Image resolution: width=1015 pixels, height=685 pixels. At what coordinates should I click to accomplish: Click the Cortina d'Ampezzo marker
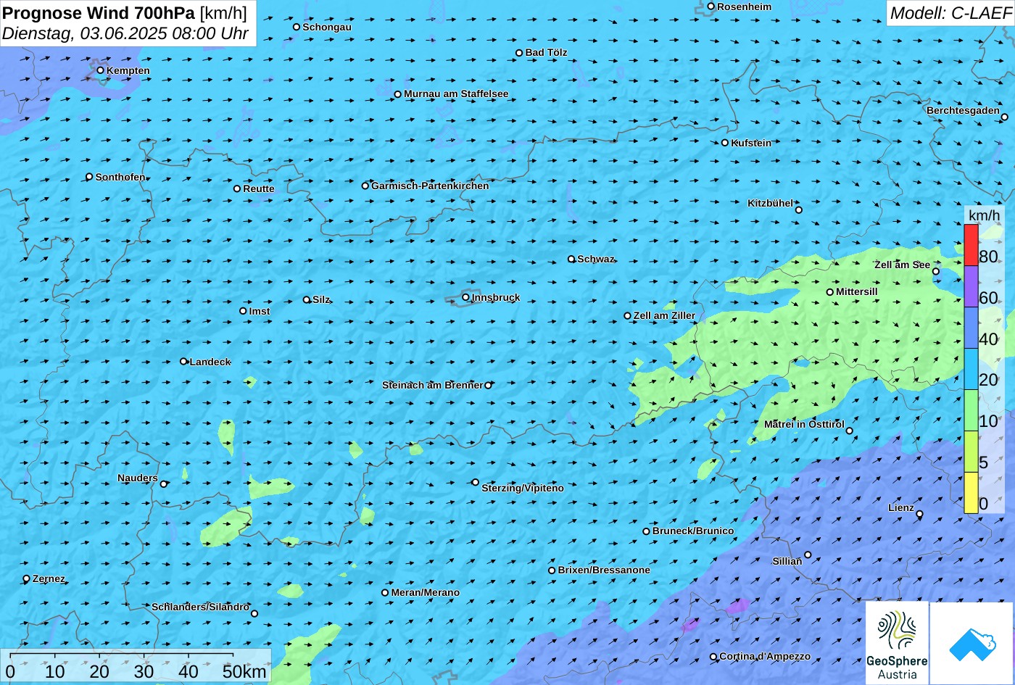713,657
